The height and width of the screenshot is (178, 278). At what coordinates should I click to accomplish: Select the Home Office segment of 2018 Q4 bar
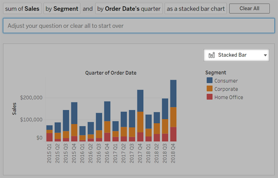tap(173, 134)
